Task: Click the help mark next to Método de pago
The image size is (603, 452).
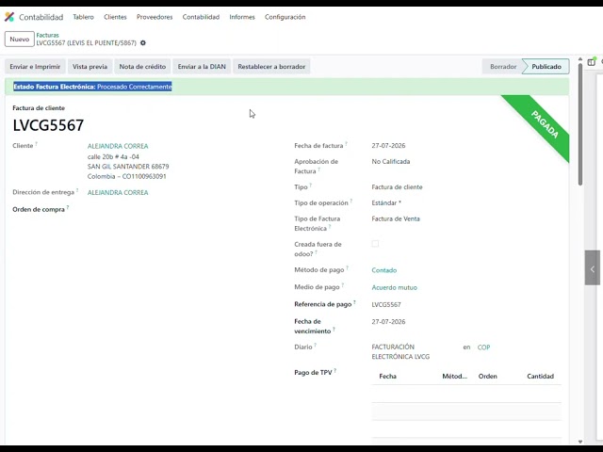Action: (x=347, y=267)
